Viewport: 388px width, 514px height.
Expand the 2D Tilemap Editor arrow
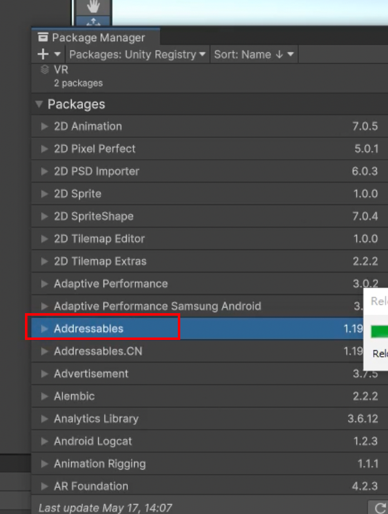44,239
